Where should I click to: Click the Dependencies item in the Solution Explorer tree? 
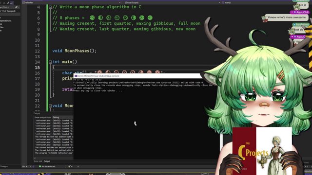coord(6,20)
